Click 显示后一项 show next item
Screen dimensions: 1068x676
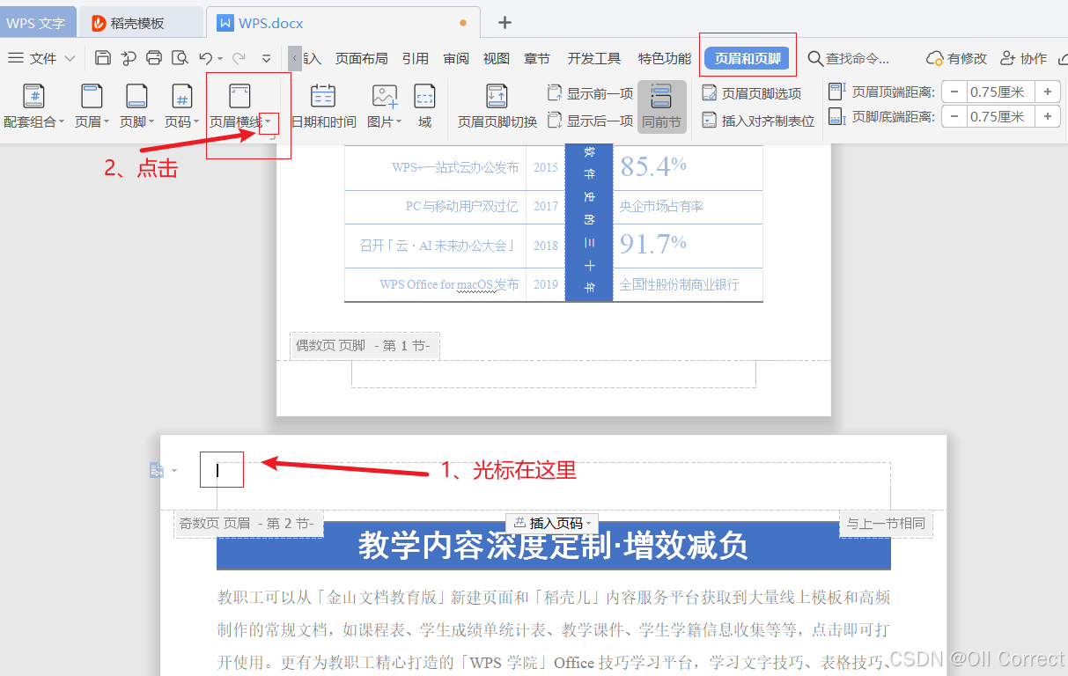pyautogui.click(x=590, y=121)
